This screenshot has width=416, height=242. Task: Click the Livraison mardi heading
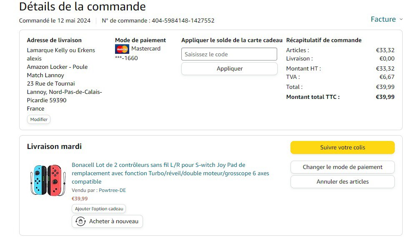click(54, 146)
